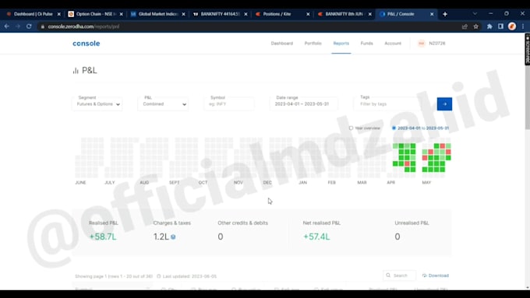Close the Global Market Indices tab
The width and height of the screenshot is (530, 298).
pyautogui.click(x=183, y=14)
